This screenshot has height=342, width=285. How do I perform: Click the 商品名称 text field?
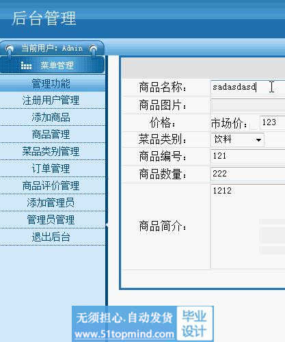(x=248, y=87)
